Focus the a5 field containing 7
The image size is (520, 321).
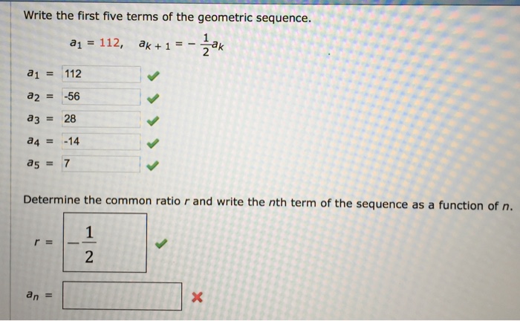tap(101, 164)
